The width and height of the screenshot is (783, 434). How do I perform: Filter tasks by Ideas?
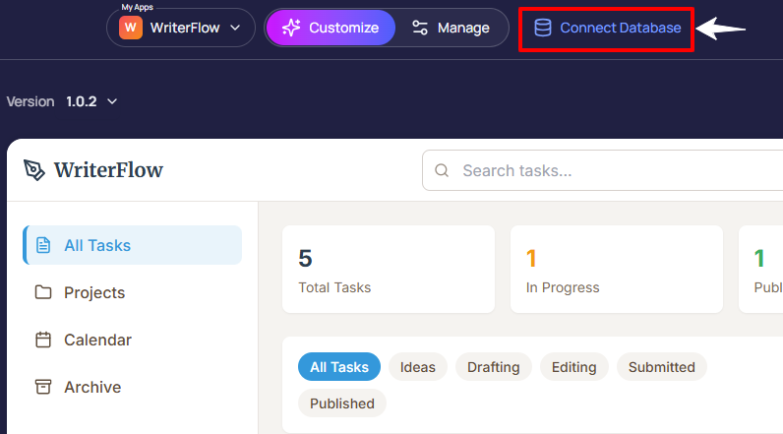pos(418,367)
